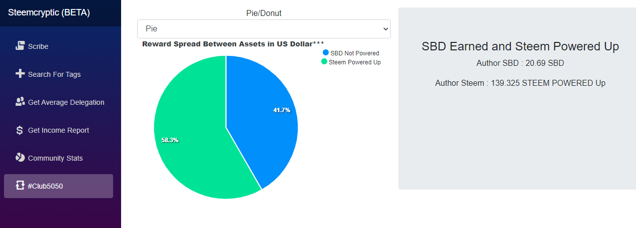The width and height of the screenshot is (636, 228).
Task: Click the dollar sign icon for Income Report
Action: click(20, 130)
